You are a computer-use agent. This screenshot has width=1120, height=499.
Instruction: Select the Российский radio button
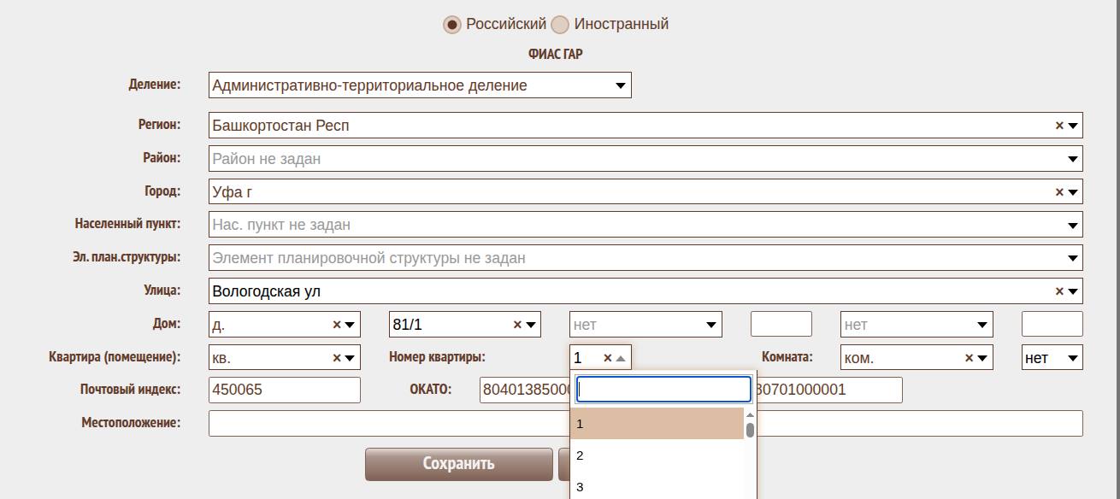click(452, 25)
